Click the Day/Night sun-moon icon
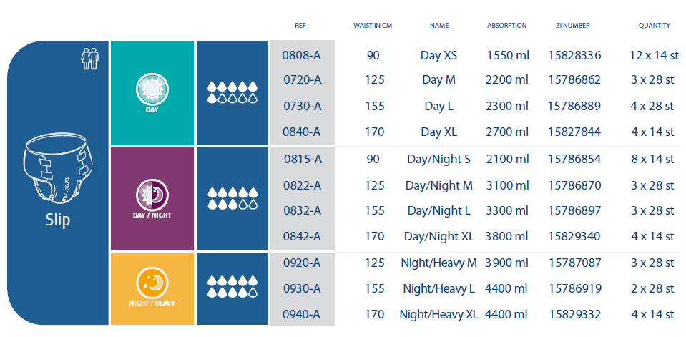 [152, 195]
